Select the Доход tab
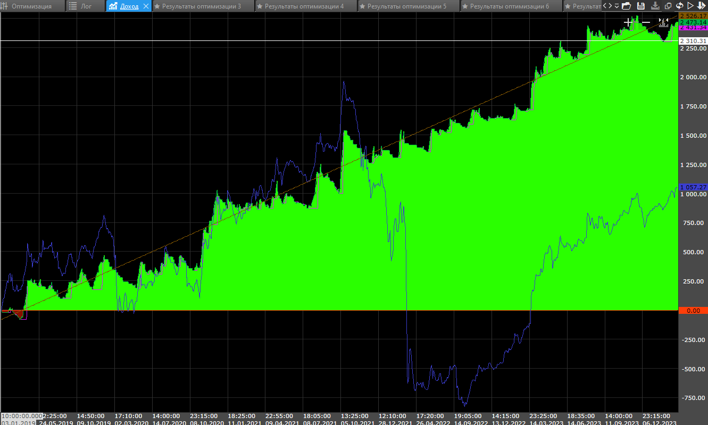 [x=129, y=6]
